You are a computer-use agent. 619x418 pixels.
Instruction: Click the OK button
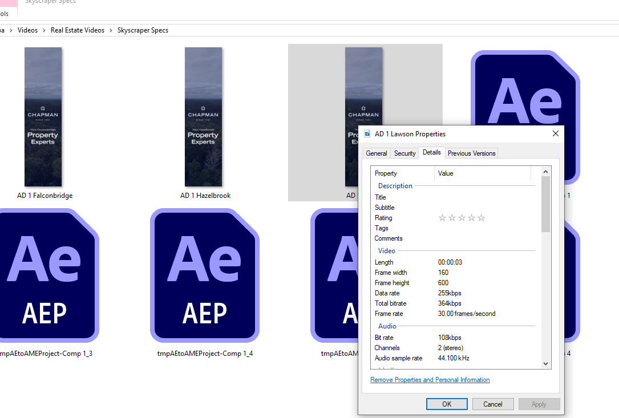click(447, 404)
